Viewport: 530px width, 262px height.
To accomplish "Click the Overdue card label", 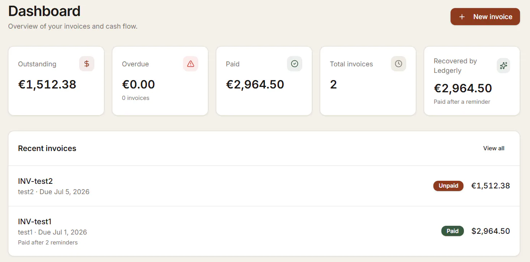I will (x=135, y=64).
